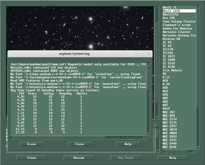This screenshot has width=205, height=165.
Task: Click System log horizontal scrollbar right arrow
Action: [x=145, y=138]
